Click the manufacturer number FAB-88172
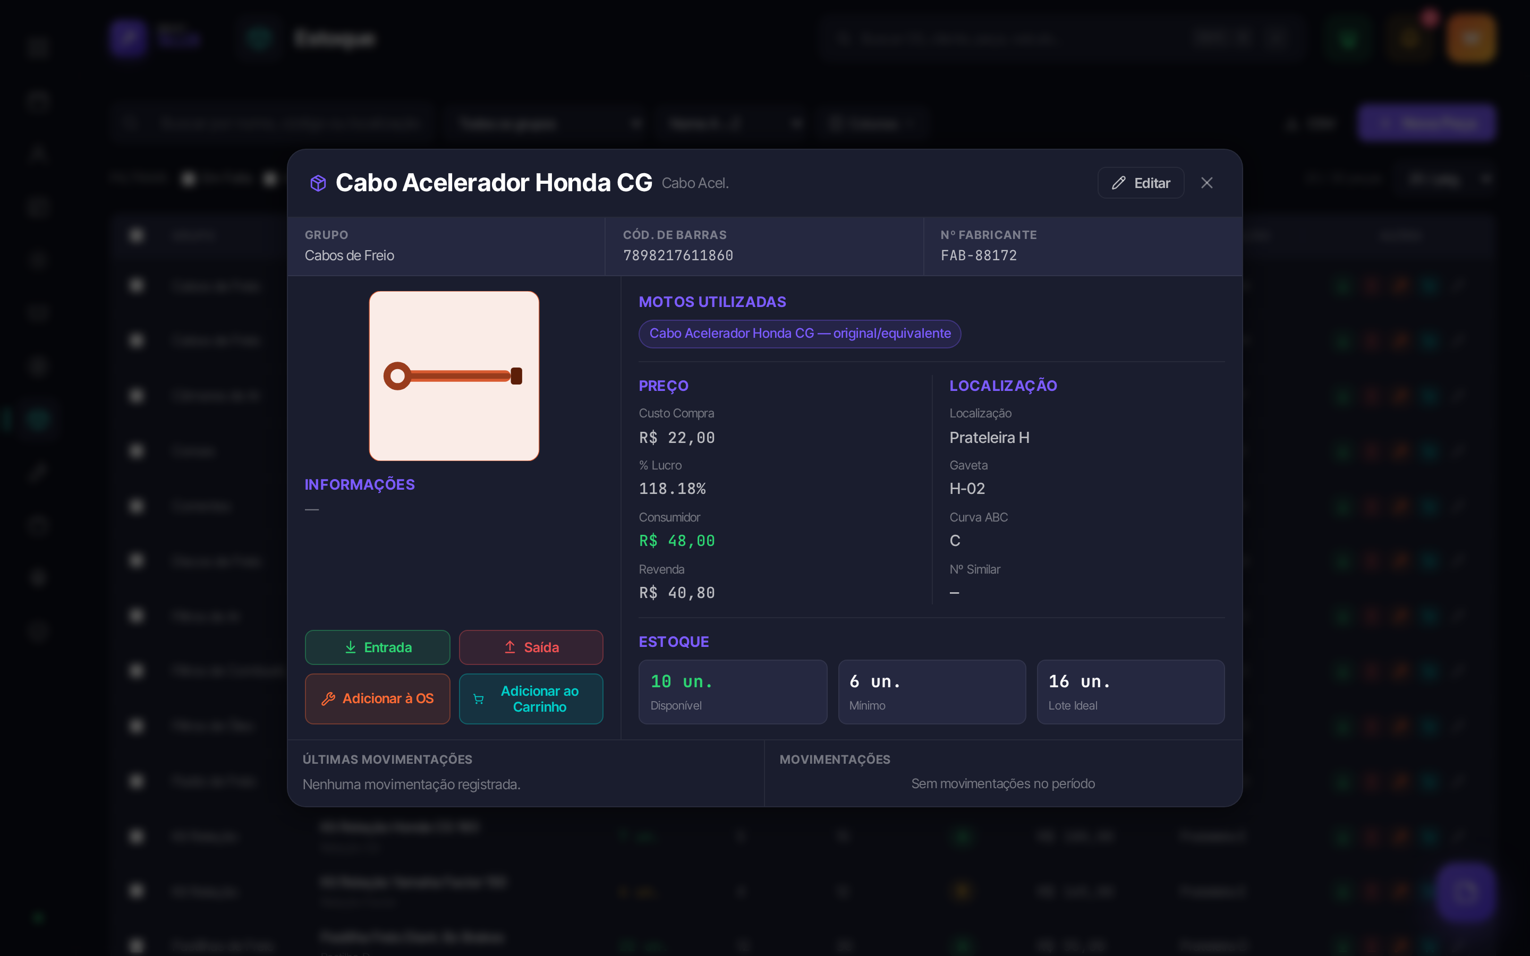1530x956 pixels. (x=979, y=255)
